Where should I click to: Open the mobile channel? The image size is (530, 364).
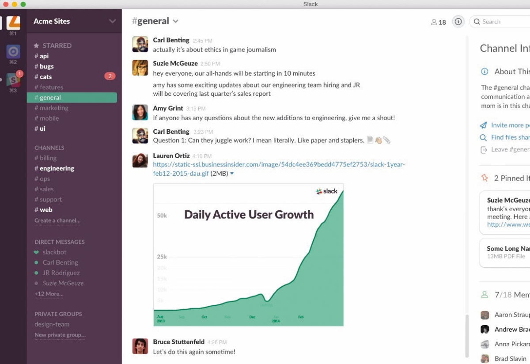click(x=47, y=118)
